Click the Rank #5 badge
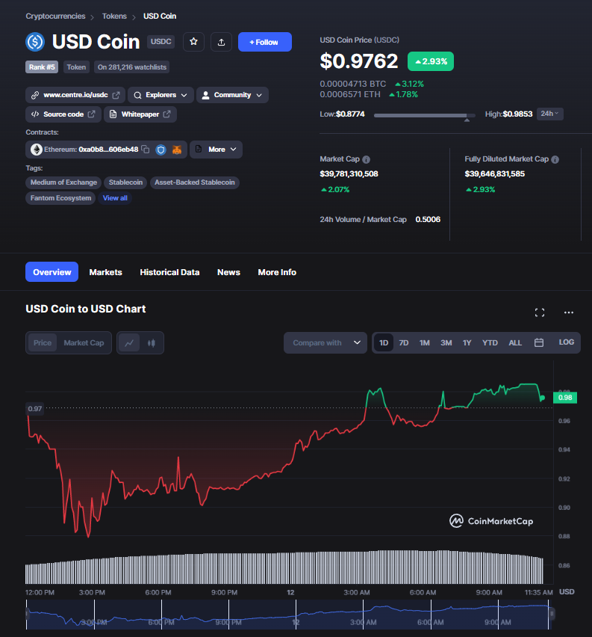 (x=42, y=67)
